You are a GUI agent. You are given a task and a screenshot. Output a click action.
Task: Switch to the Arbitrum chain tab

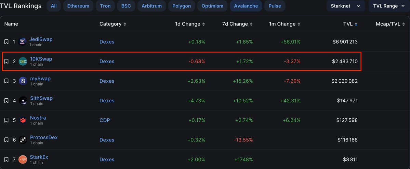pos(151,6)
